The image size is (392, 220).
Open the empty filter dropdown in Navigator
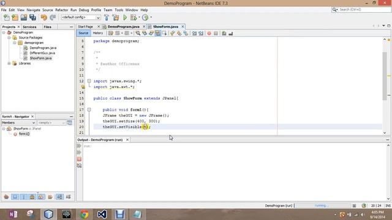tap(51, 123)
